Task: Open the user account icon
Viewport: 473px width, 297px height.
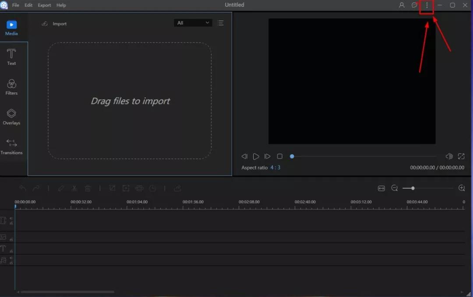Action: pyautogui.click(x=402, y=5)
